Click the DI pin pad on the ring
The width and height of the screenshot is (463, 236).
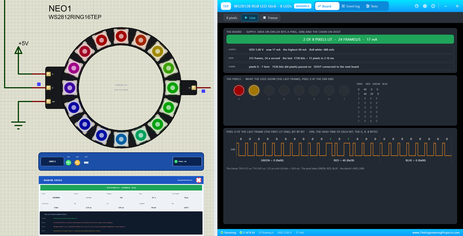tap(48, 88)
